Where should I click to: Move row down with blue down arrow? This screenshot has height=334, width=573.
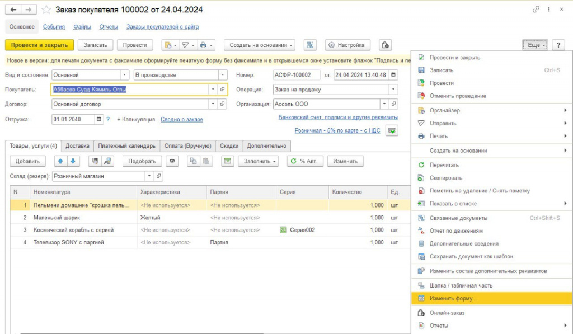73,161
